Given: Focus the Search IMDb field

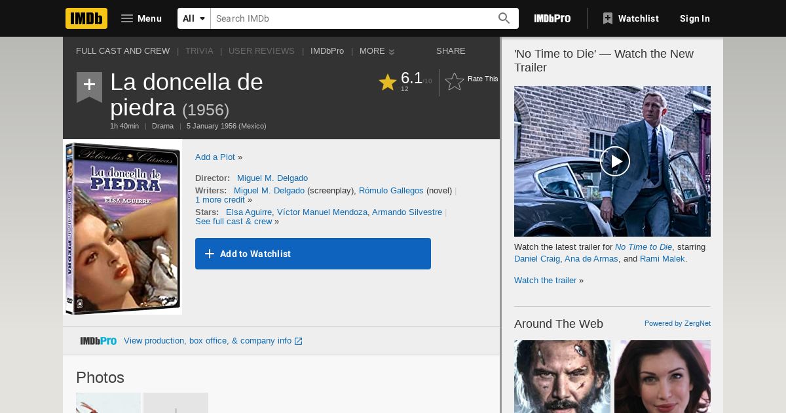Looking at the screenshot, I should pyautogui.click(x=352, y=18).
